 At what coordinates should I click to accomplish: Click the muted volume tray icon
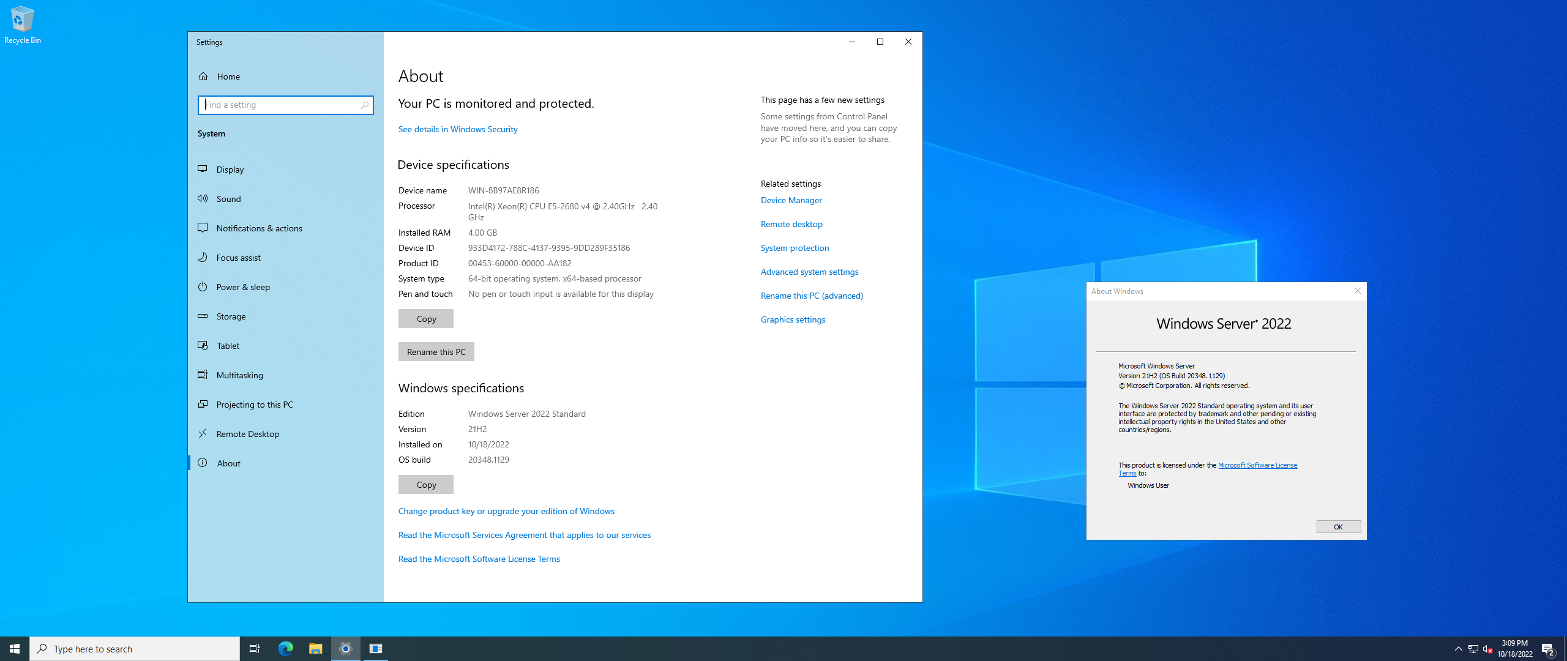1488,649
